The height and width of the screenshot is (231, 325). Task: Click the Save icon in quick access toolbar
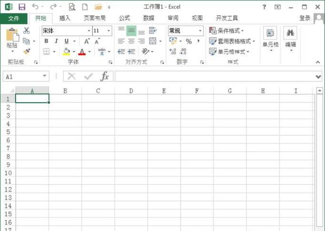tap(22, 7)
